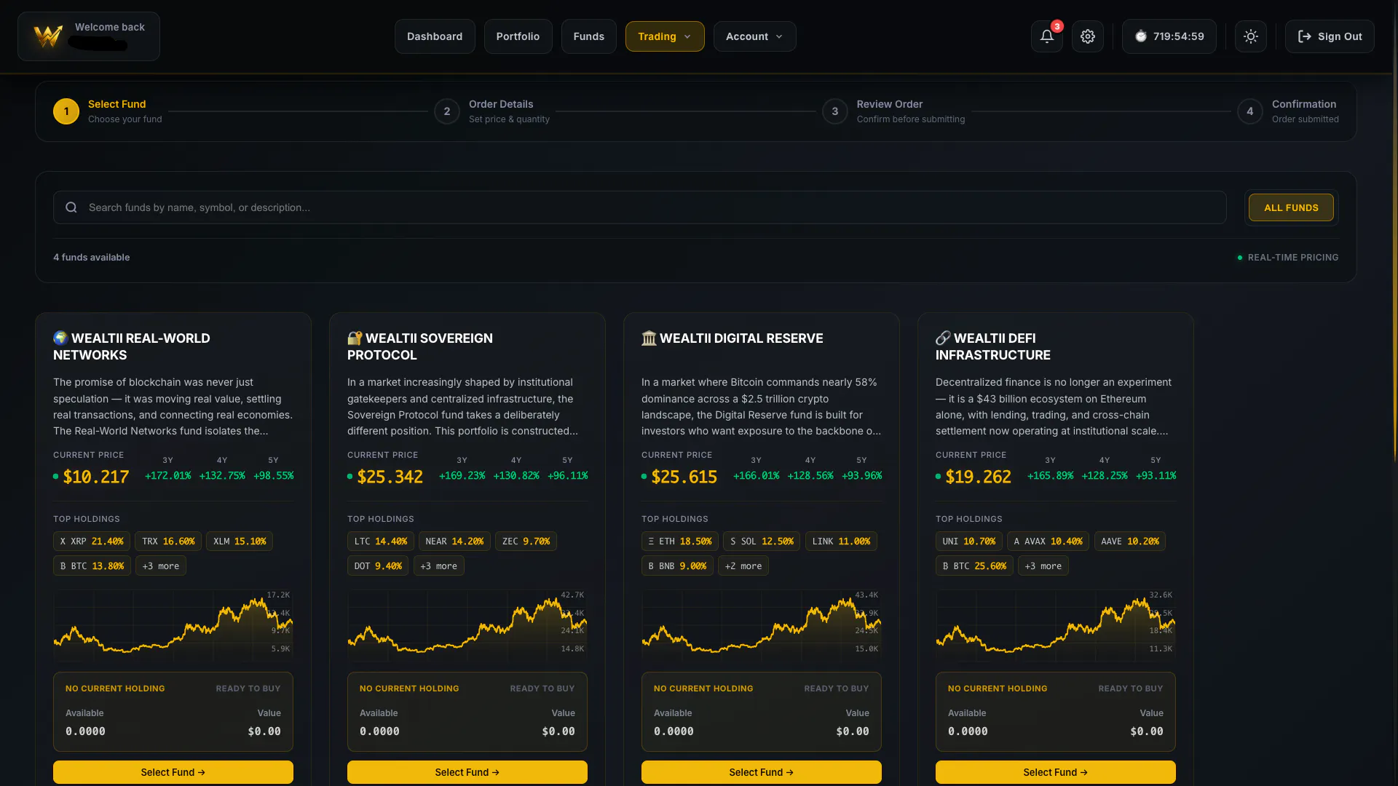This screenshot has height=786, width=1398.
Task: Expand the Trading dropdown menu
Action: click(x=665, y=36)
